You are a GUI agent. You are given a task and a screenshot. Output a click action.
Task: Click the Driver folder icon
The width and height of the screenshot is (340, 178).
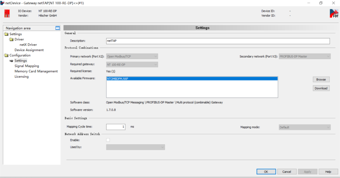pos(11,39)
